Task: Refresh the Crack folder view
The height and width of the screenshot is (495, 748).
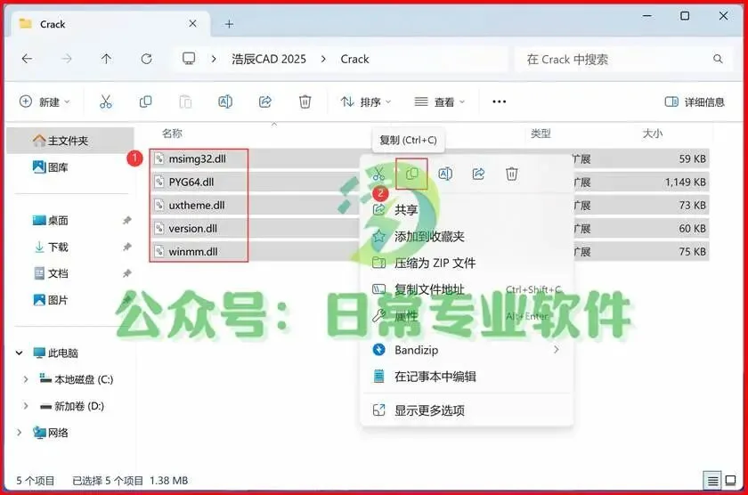Action: 146,59
